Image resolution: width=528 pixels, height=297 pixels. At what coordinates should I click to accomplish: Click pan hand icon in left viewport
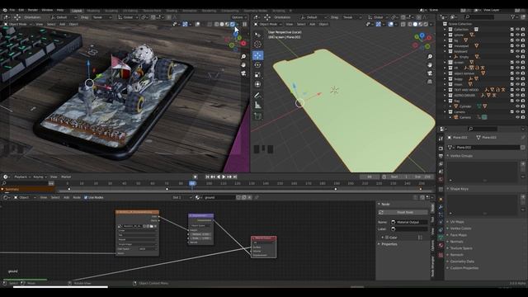pos(243,64)
